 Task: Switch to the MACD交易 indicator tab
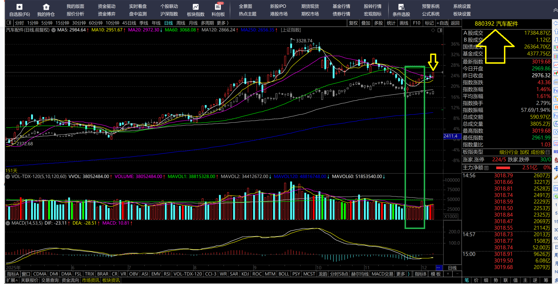[x=382, y=274]
